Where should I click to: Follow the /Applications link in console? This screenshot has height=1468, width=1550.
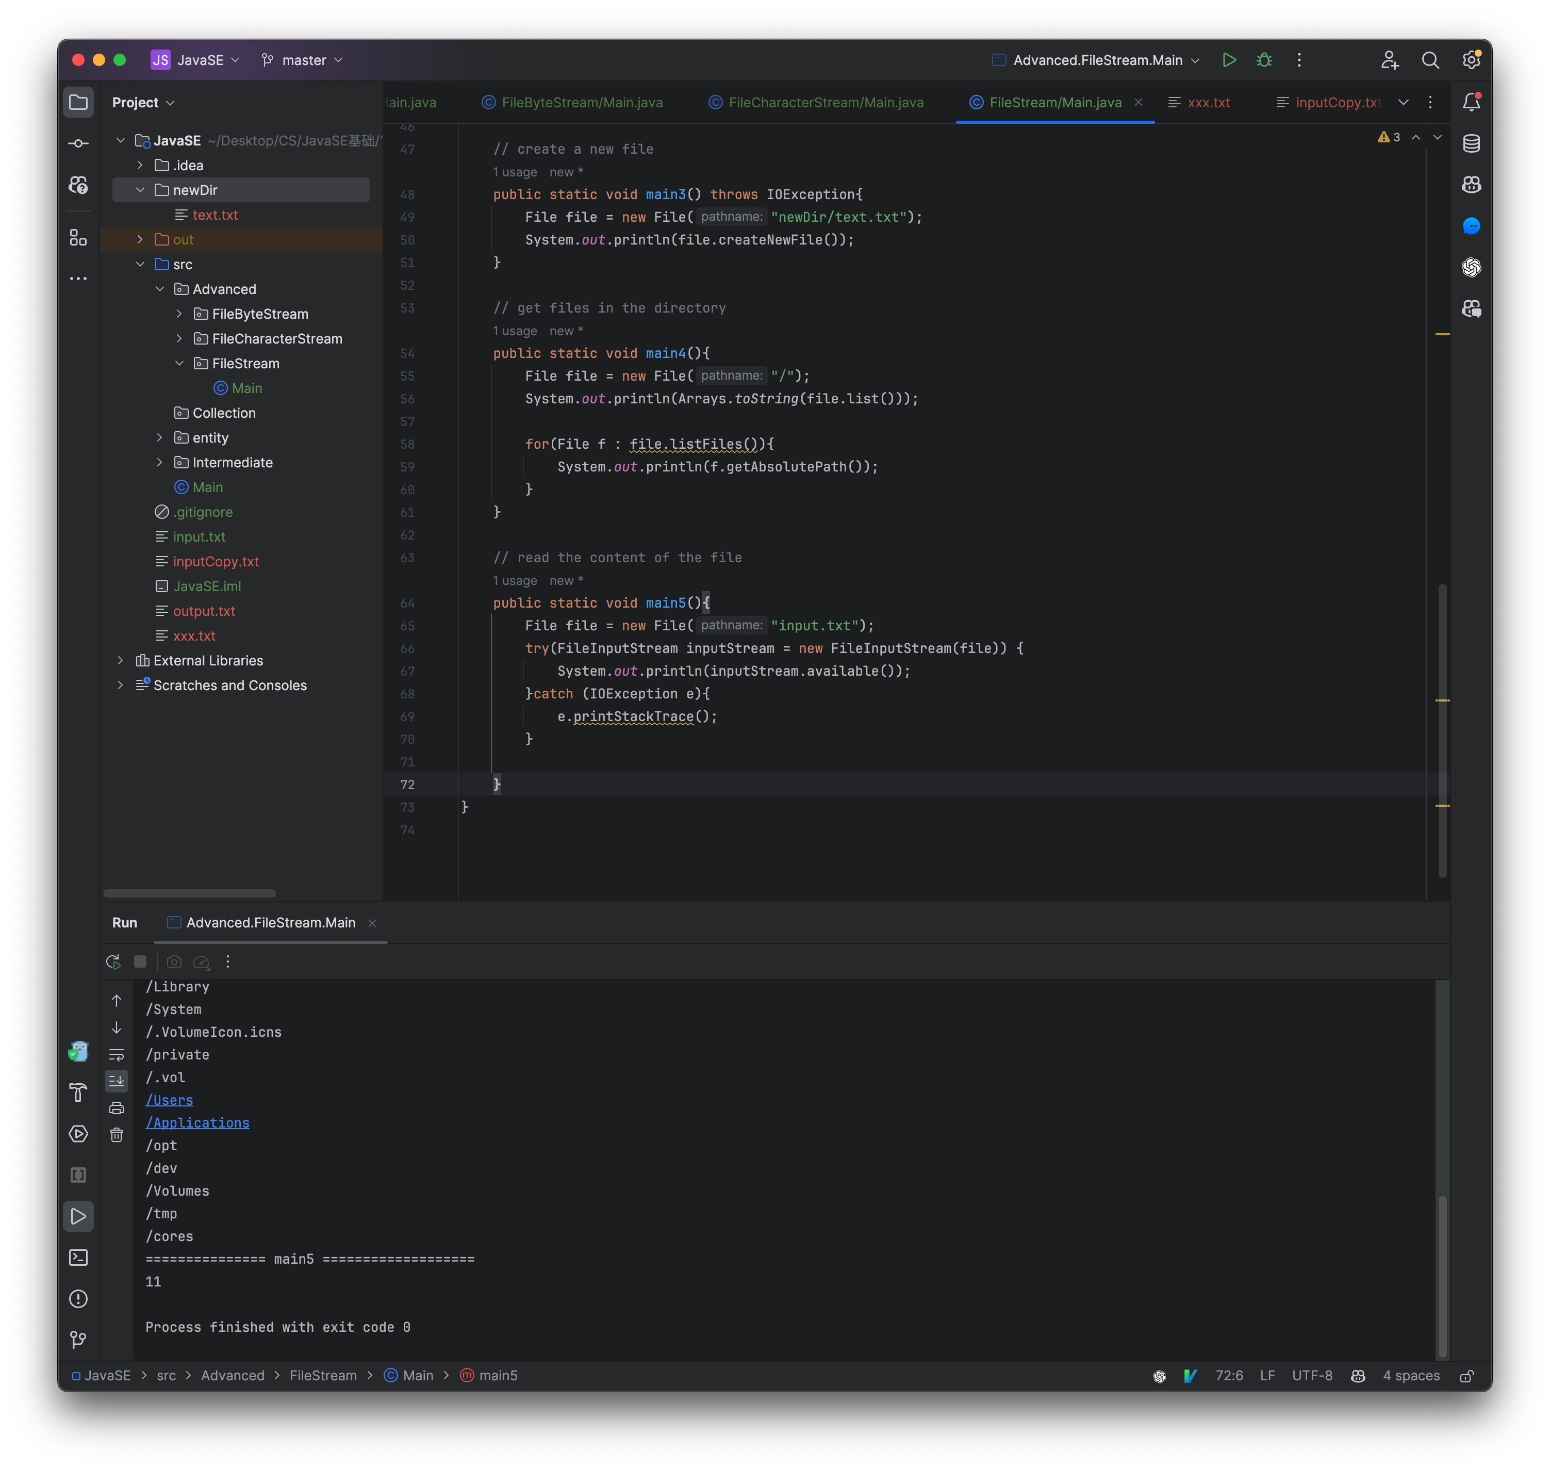pos(197,1122)
